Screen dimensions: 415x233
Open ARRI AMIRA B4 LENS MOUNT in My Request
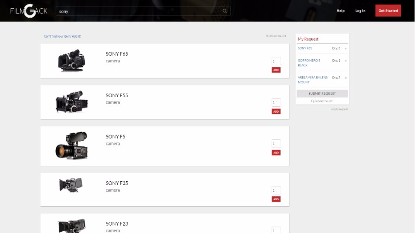point(313,80)
